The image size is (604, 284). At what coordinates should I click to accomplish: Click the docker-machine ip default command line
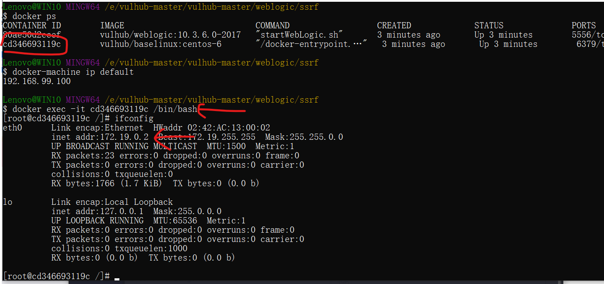click(x=73, y=72)
